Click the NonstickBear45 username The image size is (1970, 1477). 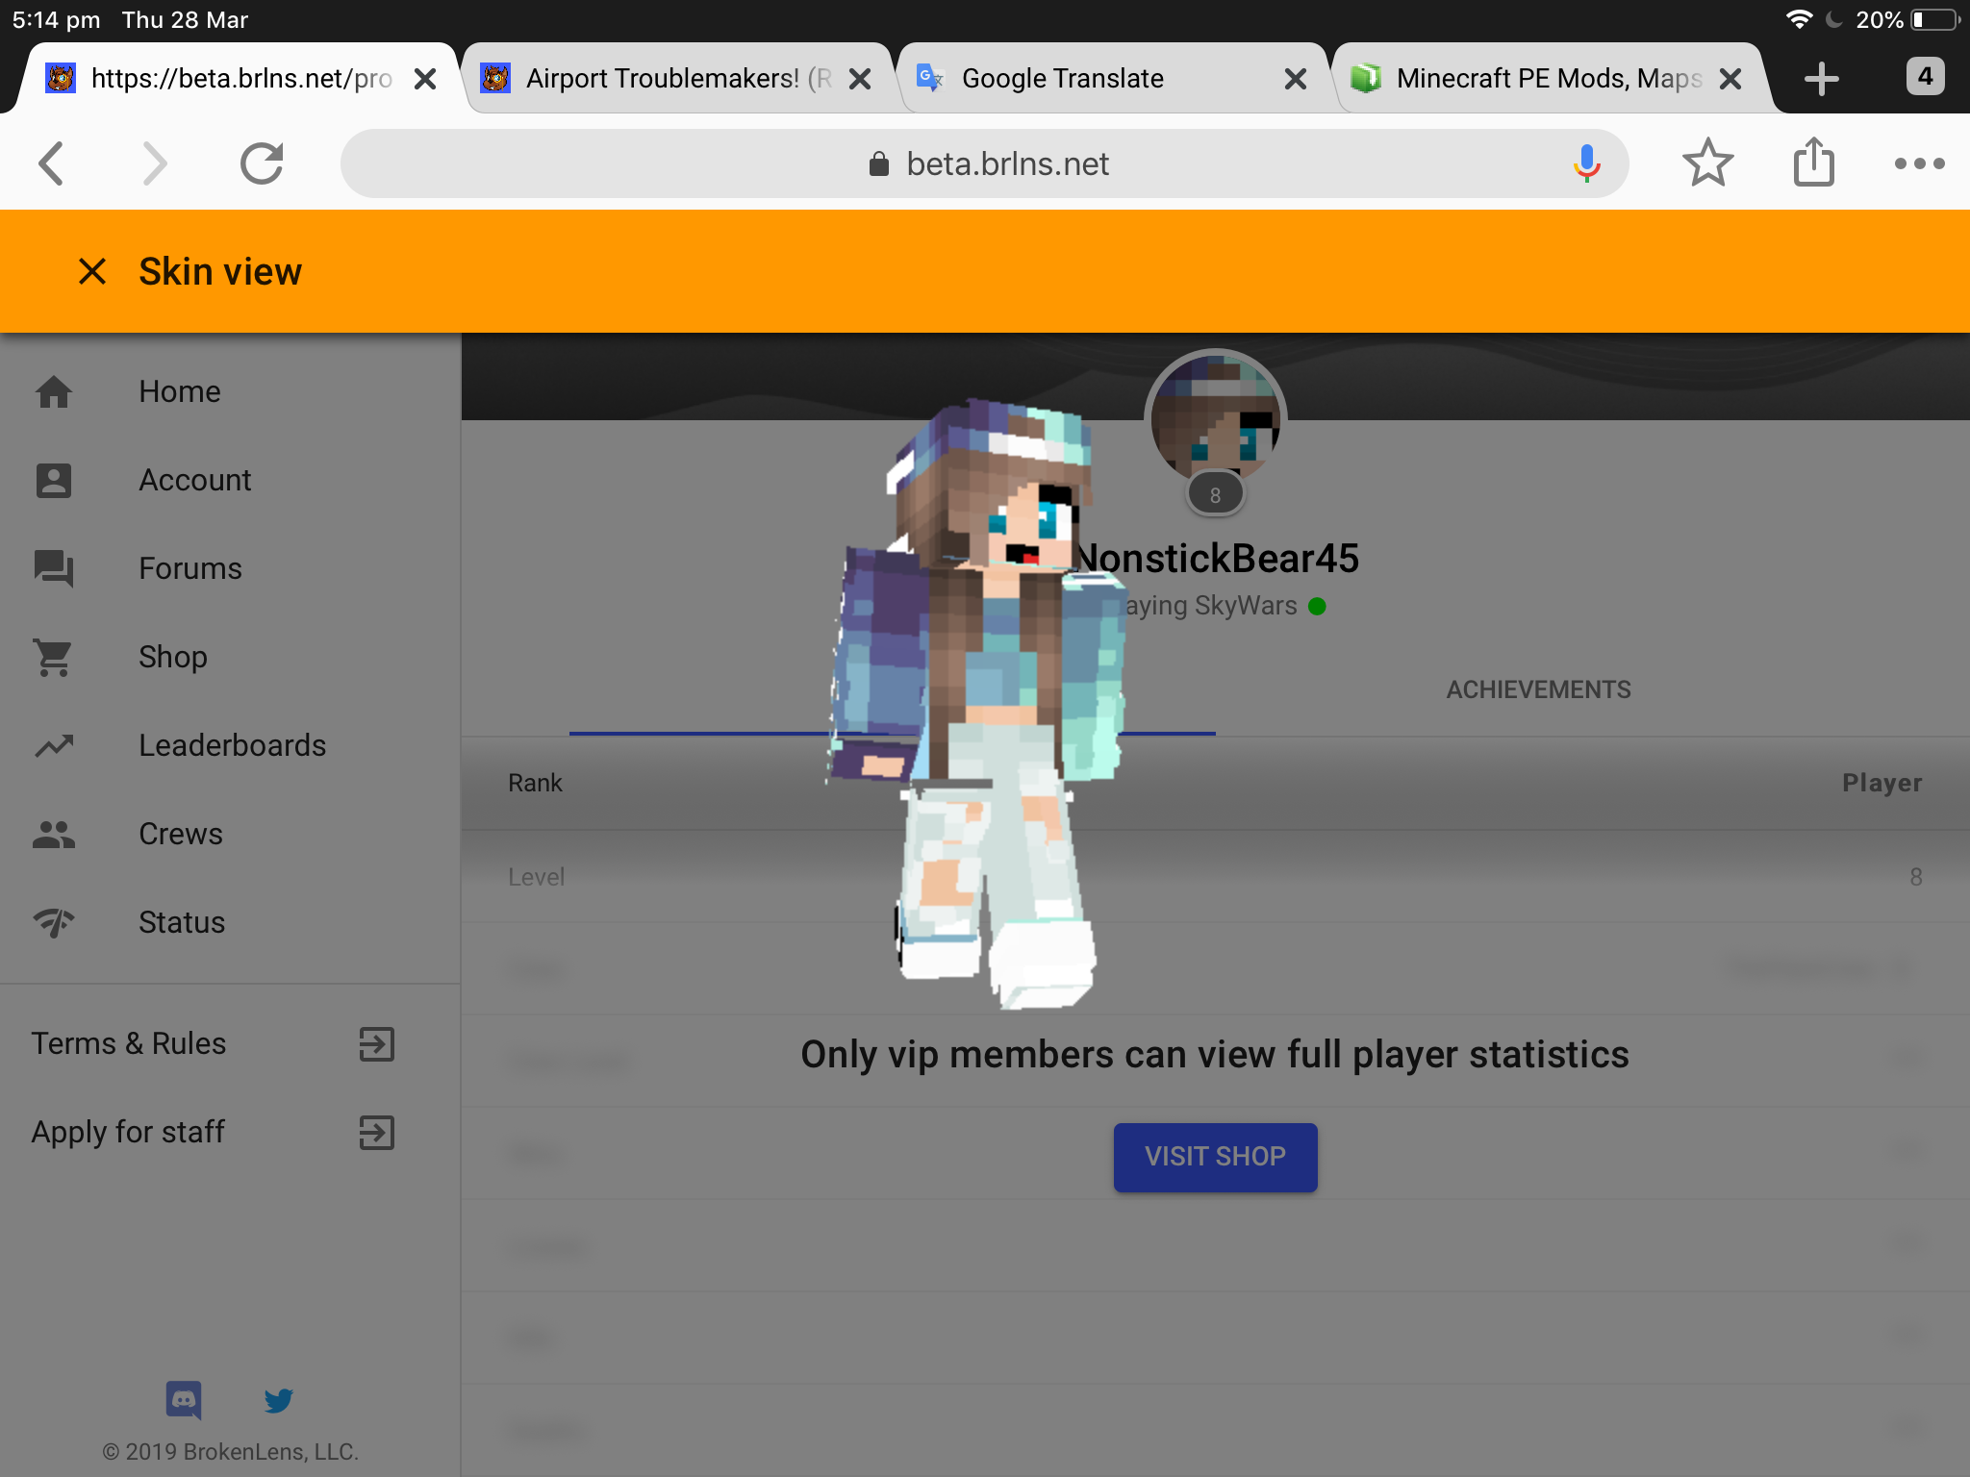coord(1218,559)
